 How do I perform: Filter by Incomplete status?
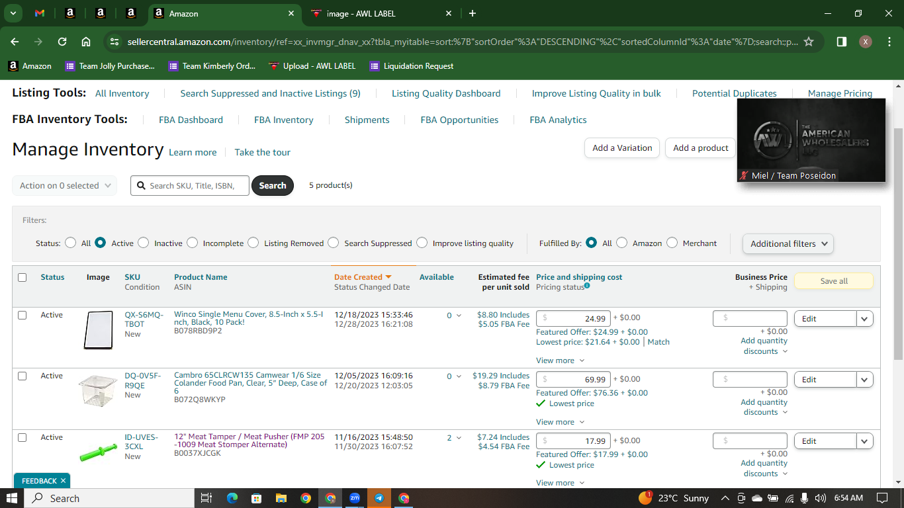192,243
